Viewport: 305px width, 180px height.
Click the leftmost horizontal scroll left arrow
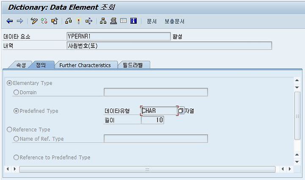8,169
